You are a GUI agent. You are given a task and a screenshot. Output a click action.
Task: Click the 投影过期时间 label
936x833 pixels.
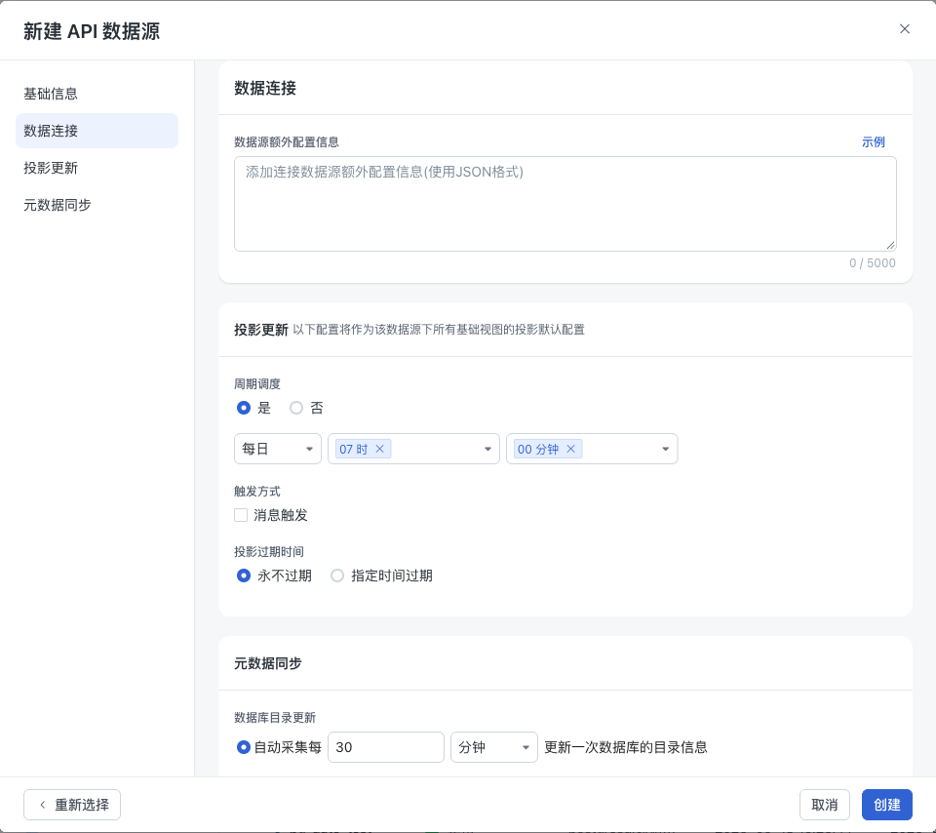(269, 552)
